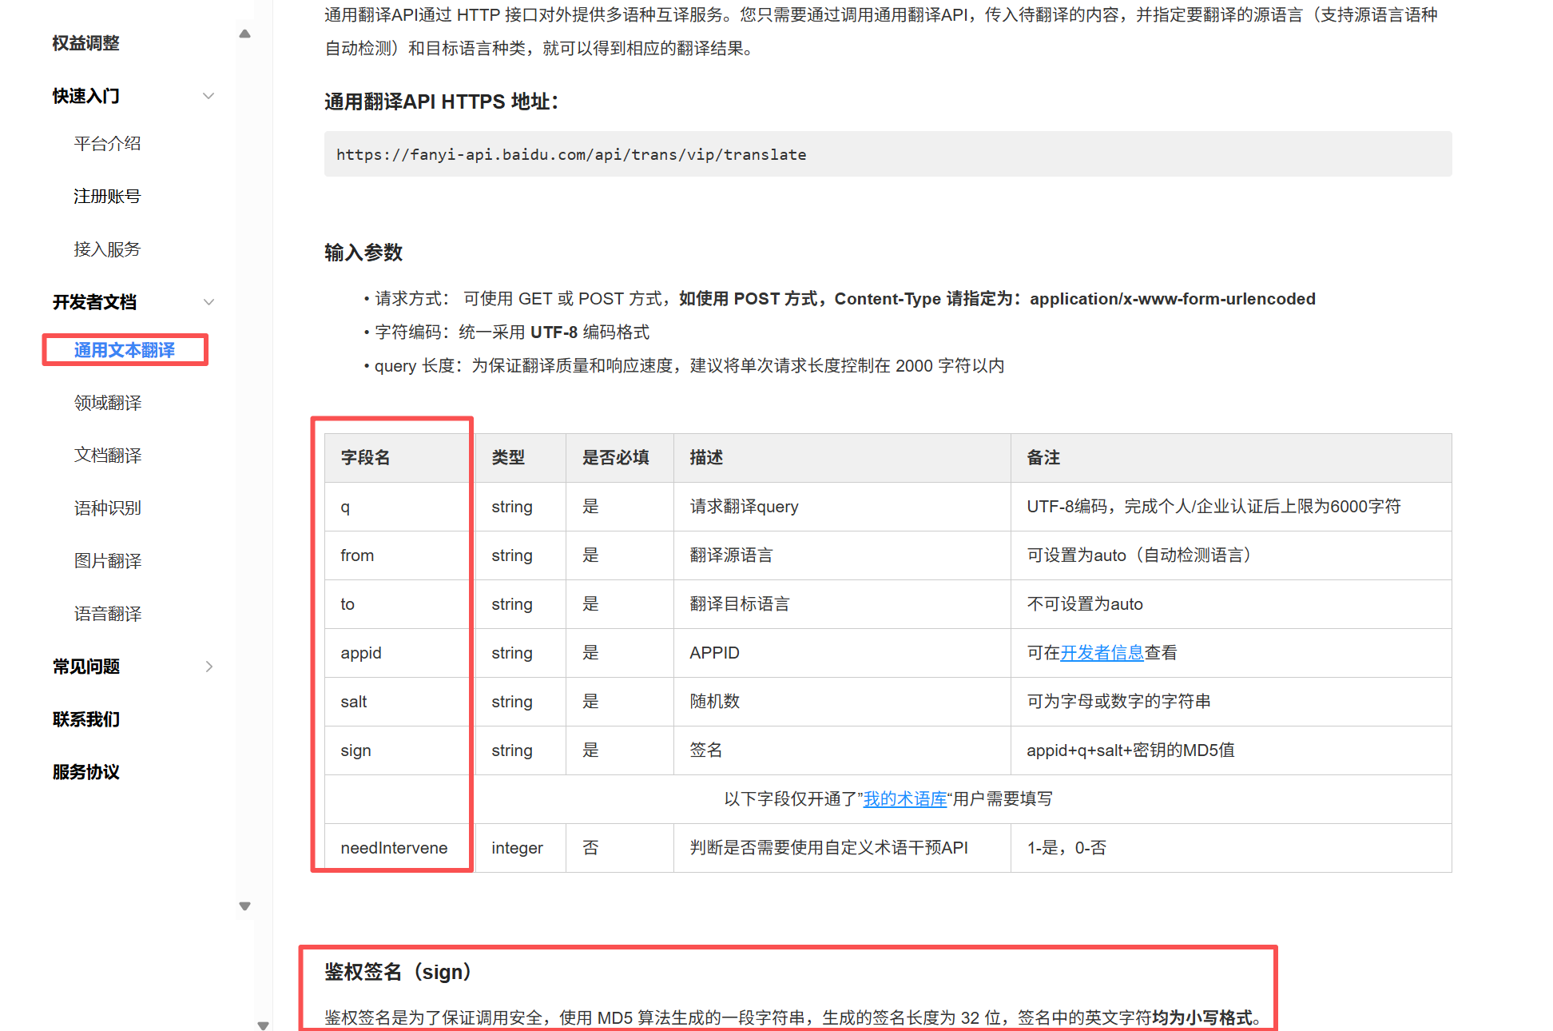Go to 接入服务 guide
Screen dimensions: 1553x1031
tap(108, 249)
